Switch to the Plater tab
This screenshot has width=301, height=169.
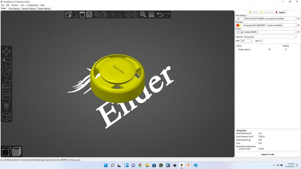[4, 9]
